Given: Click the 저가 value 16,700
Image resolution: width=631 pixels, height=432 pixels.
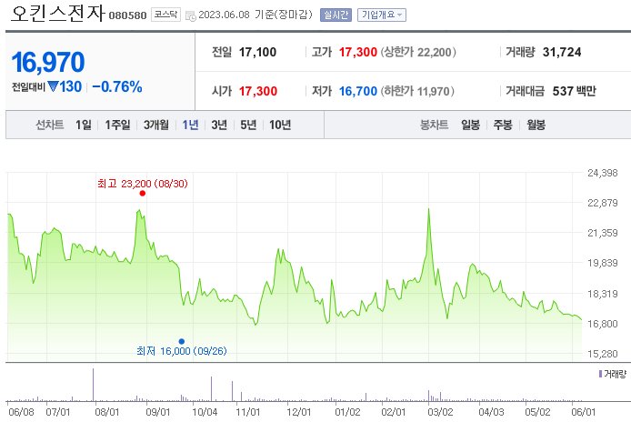Looking at the screenshot, I should click(357, 91).
